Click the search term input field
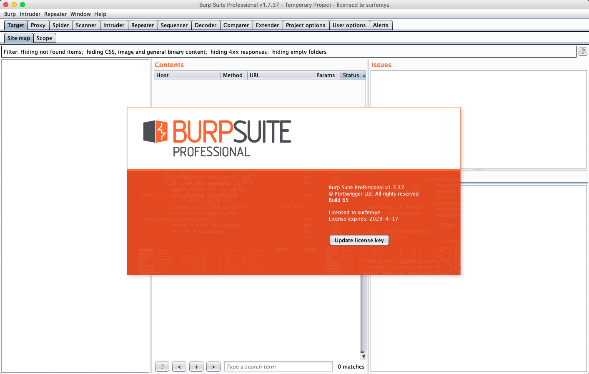Viewport: 589px width, 374px height. click(278, 366)
